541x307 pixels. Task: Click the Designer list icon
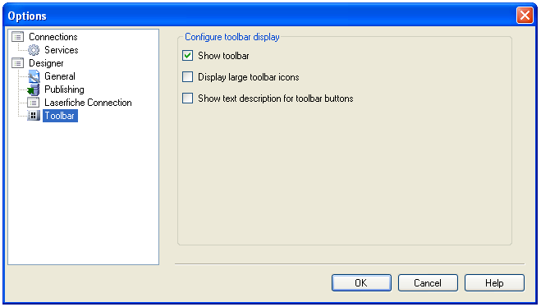click(17, 63)
